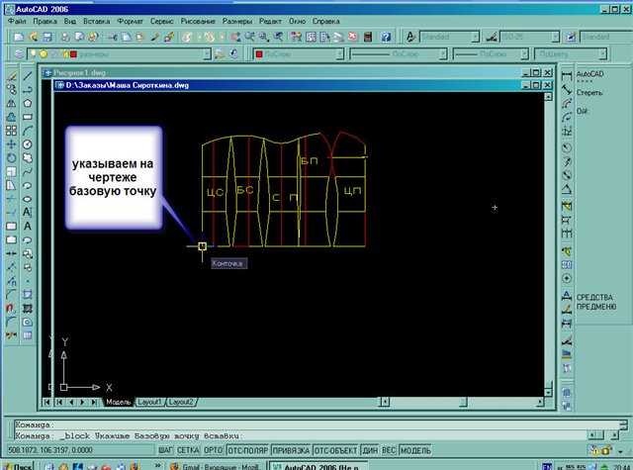Click the Пуск start button
The width and height of the screenshot is (633, 470).
17,464
